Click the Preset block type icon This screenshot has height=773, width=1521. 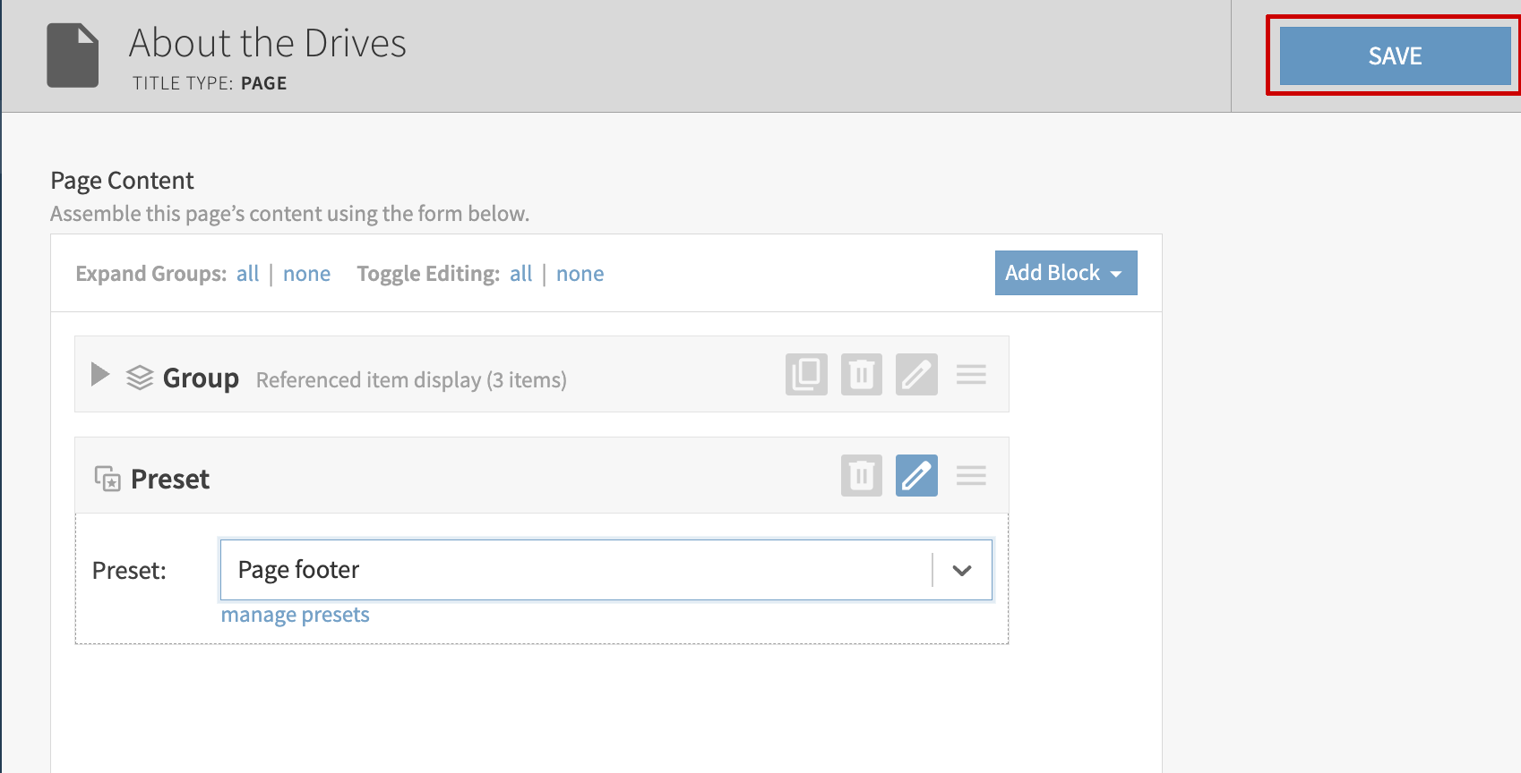click(x=107, y=479)
